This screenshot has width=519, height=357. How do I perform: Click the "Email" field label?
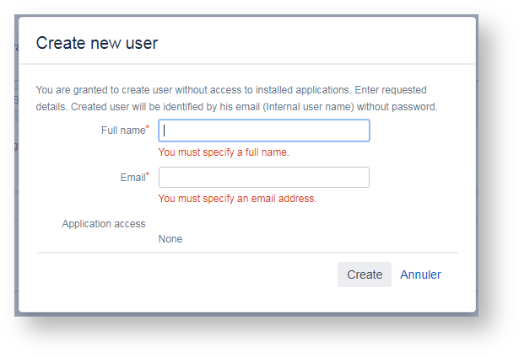click(132, 178)
